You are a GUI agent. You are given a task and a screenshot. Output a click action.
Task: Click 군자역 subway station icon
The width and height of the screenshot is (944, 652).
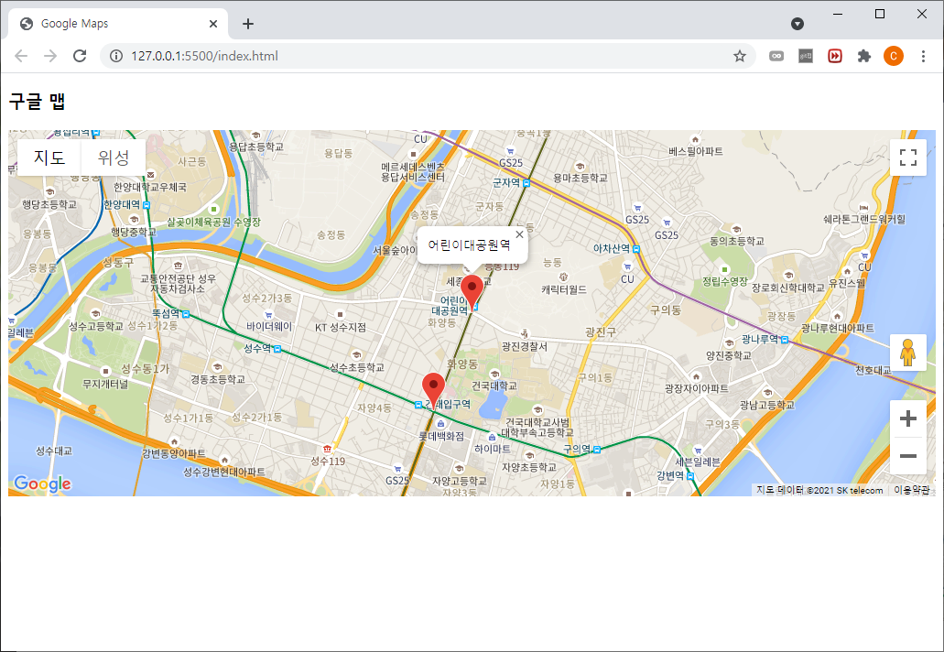526,182
